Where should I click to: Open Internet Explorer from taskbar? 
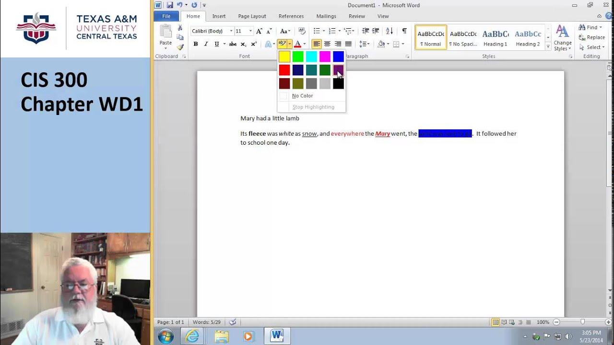tap(192, 336)
